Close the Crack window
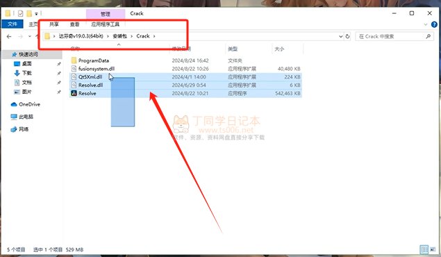 pyautogui.click(x=429, y=13)
